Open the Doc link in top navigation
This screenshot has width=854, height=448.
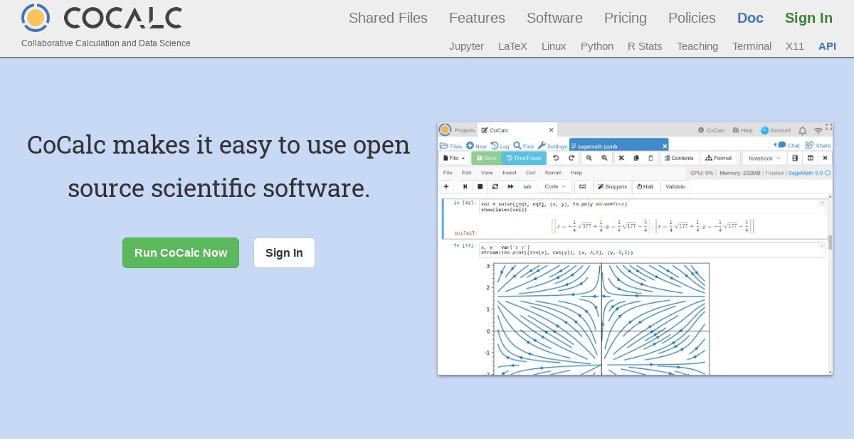[750, 18]
